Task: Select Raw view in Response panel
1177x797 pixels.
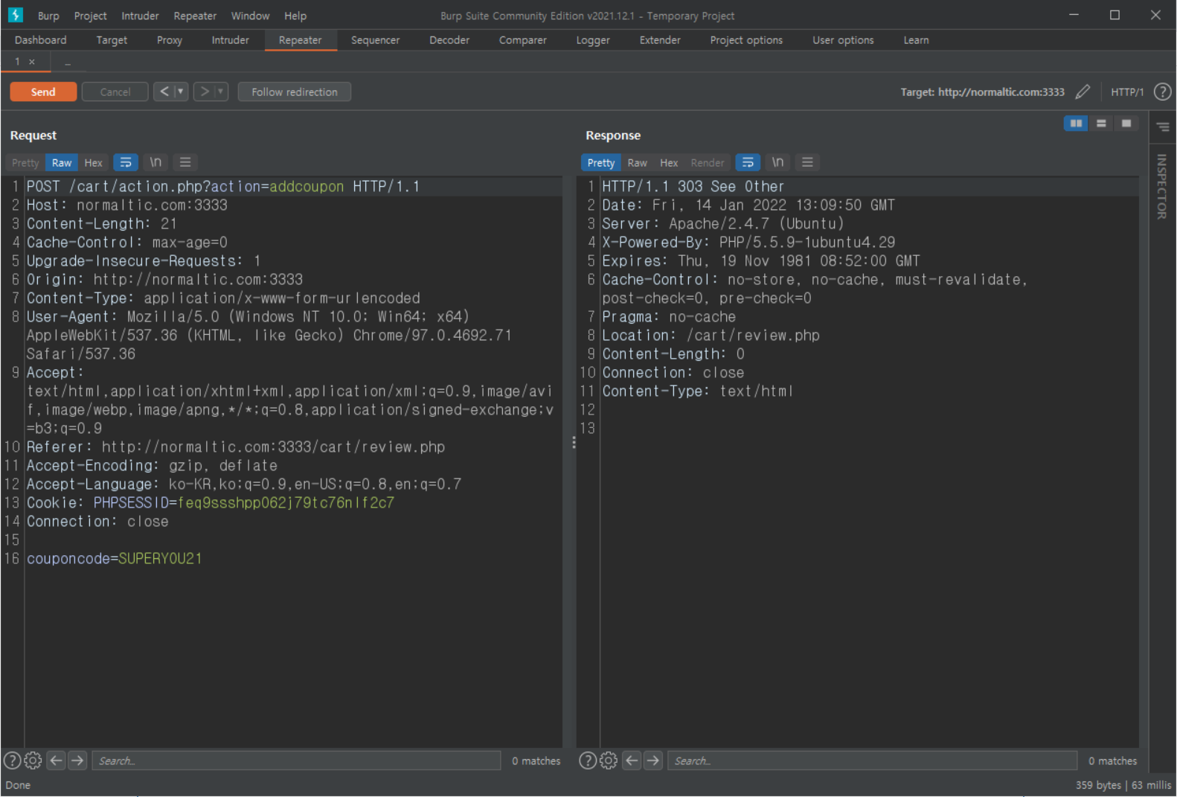Action: [637, 163]
